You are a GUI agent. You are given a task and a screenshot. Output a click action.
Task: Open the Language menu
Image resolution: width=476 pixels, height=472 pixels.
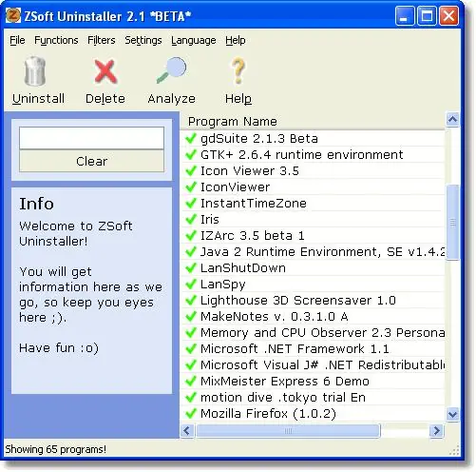[194, 40]
